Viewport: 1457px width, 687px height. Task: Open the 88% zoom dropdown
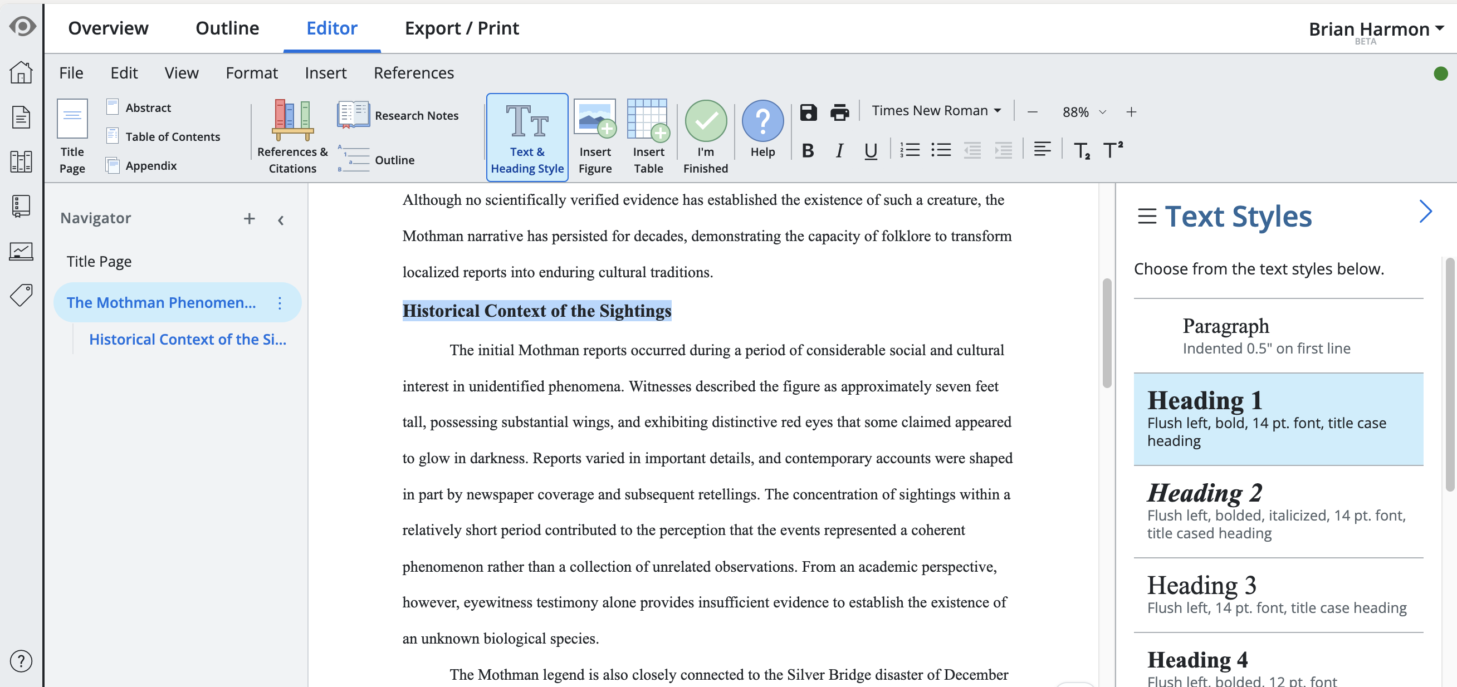point(1083,112)
